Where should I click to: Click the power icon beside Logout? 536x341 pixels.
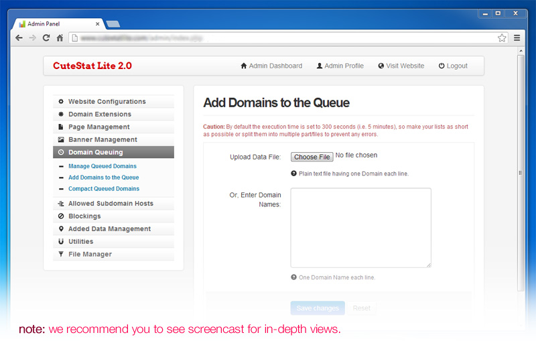[442, 66]
